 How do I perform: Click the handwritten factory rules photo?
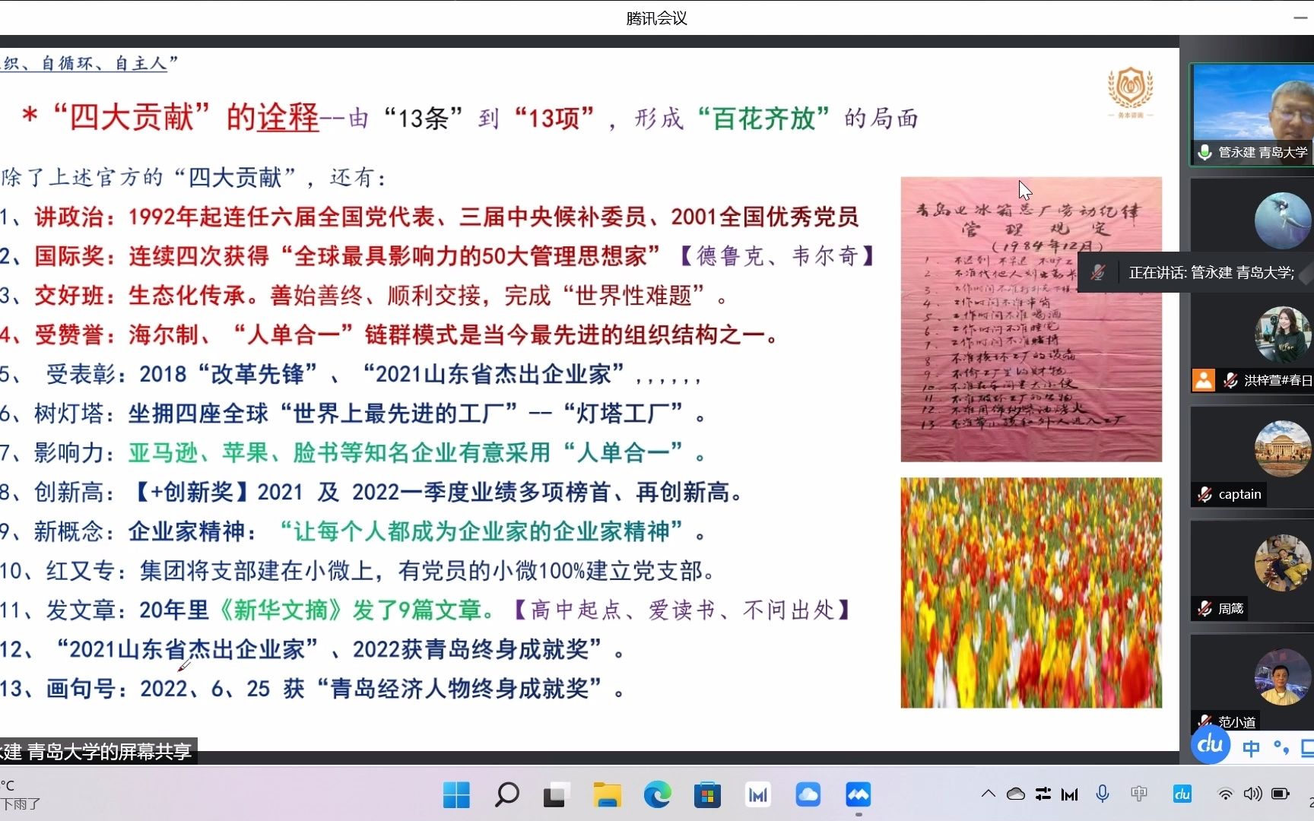pyautogui.click(x=1031, y=319)
